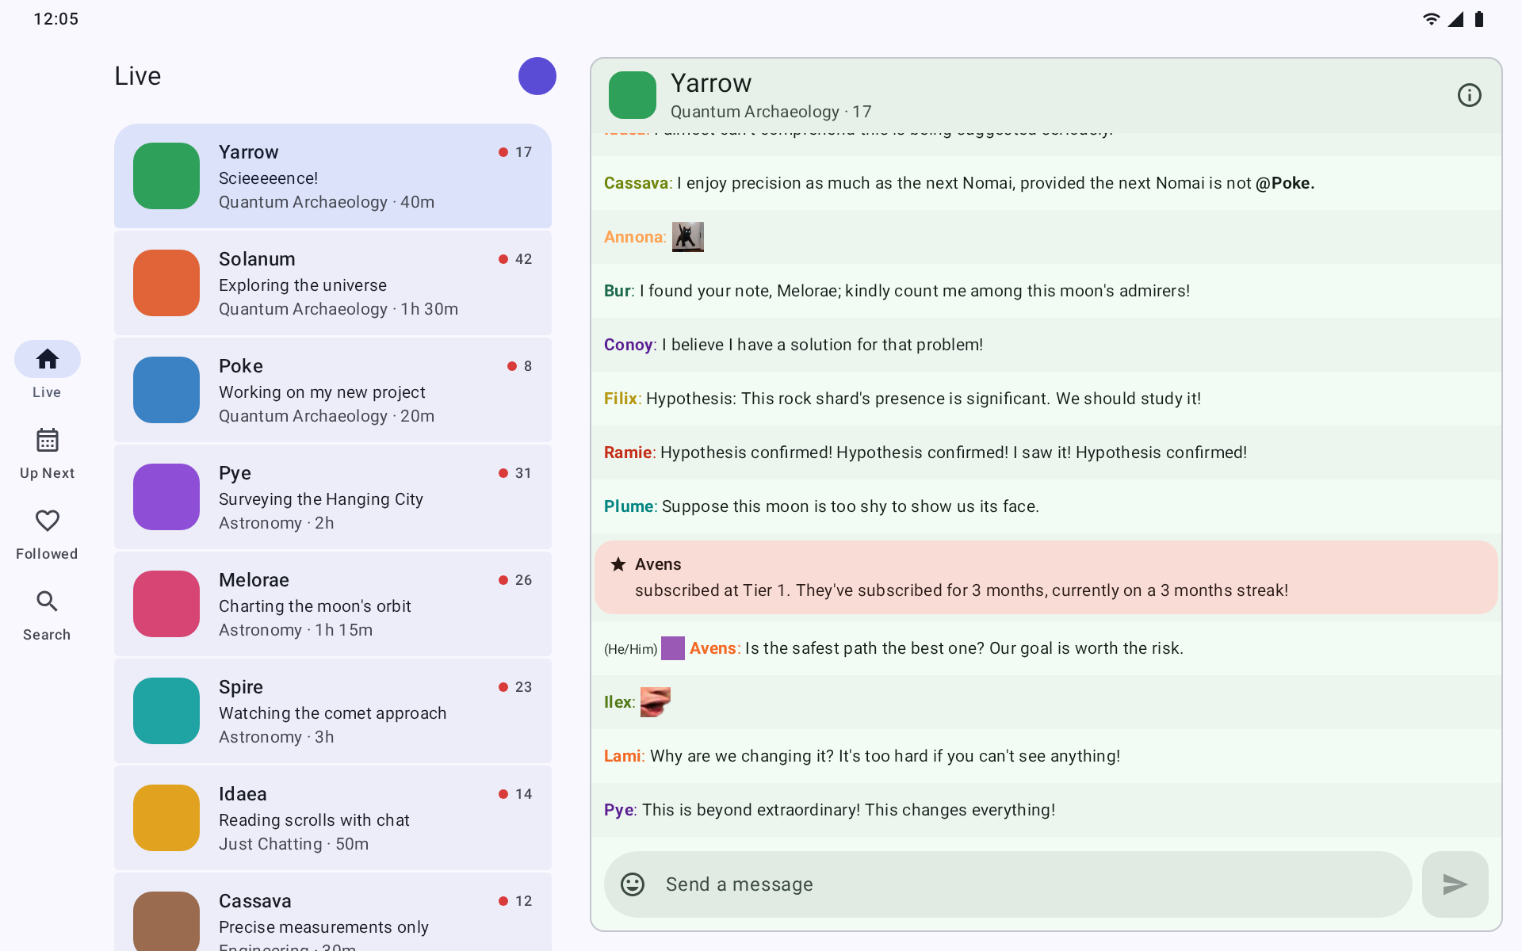This screenshot has width=1522, height=951.
Task: Open the Live home tab
Action: pos(47,371)
